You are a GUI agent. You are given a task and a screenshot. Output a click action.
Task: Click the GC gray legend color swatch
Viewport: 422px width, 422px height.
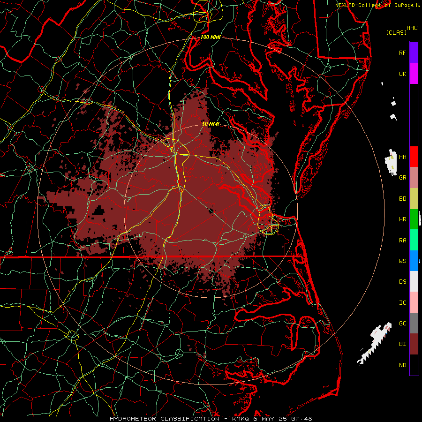(414, 323)
